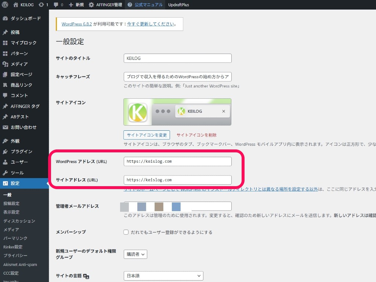Click the コメント bubble icon in sidebar

click(x=5, y=95)
